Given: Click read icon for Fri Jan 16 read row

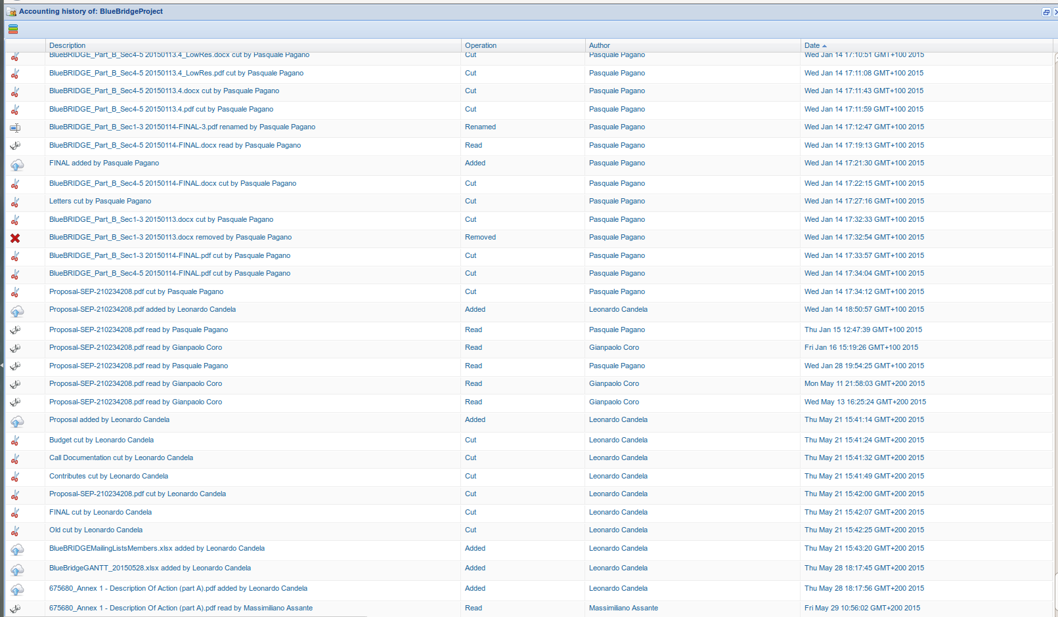Looking at the screenshot, I should click(15, 348).
